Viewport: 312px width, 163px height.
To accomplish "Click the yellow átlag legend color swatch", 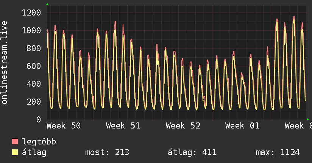I will coord(15,153).
